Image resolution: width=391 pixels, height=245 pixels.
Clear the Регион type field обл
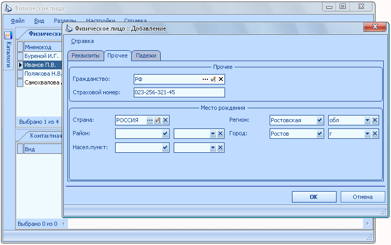coord(375,120)
